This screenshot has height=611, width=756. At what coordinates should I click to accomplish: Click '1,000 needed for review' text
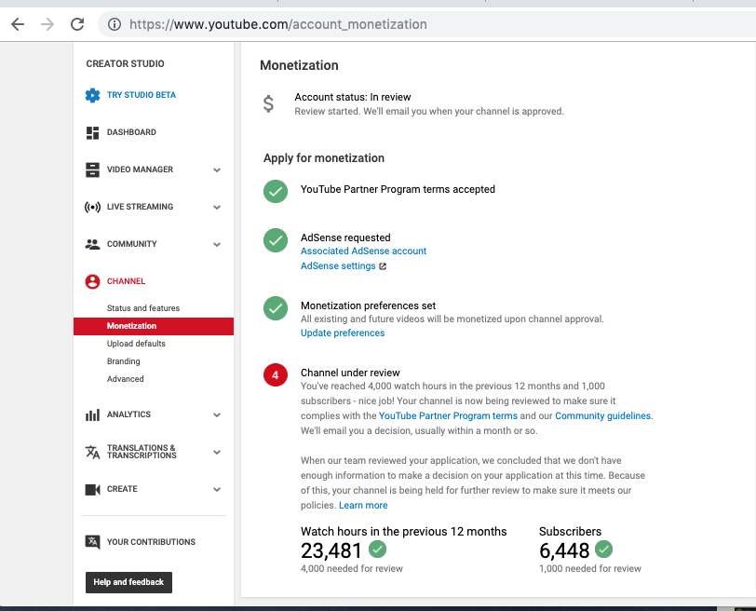tap(590, 568)
